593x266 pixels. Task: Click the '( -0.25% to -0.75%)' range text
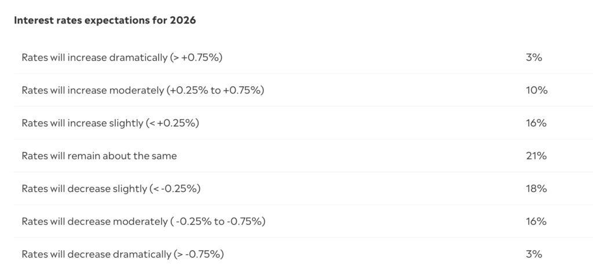pos(217,221)
